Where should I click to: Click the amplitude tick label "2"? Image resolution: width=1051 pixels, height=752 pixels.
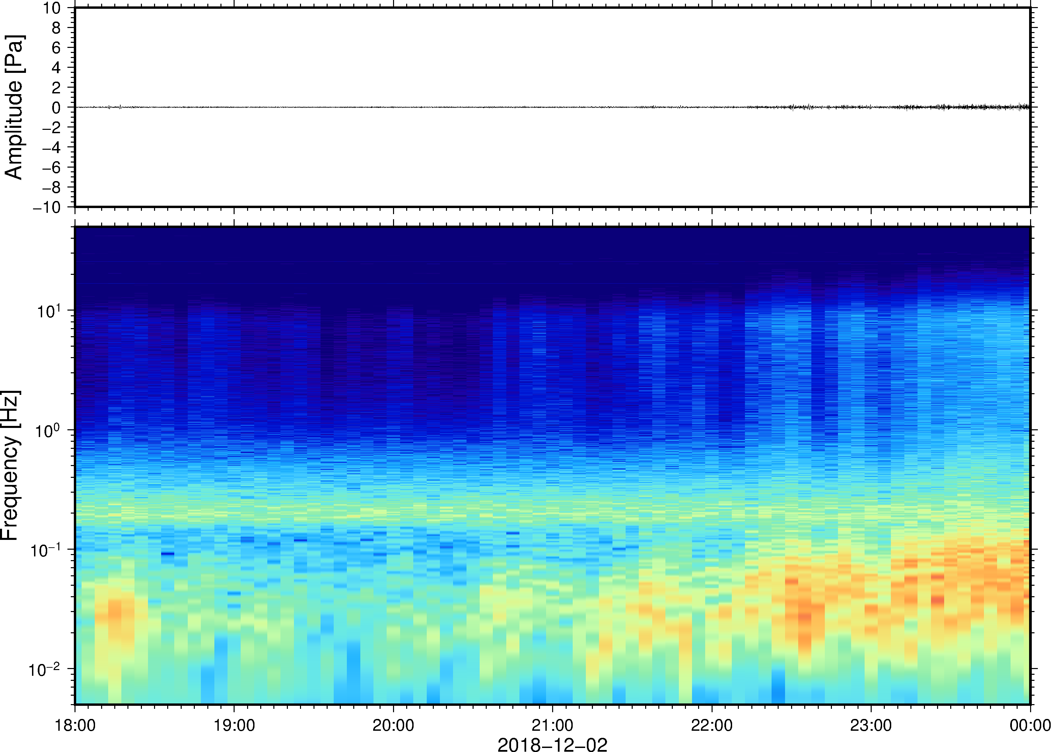click(x=57, y=88)
